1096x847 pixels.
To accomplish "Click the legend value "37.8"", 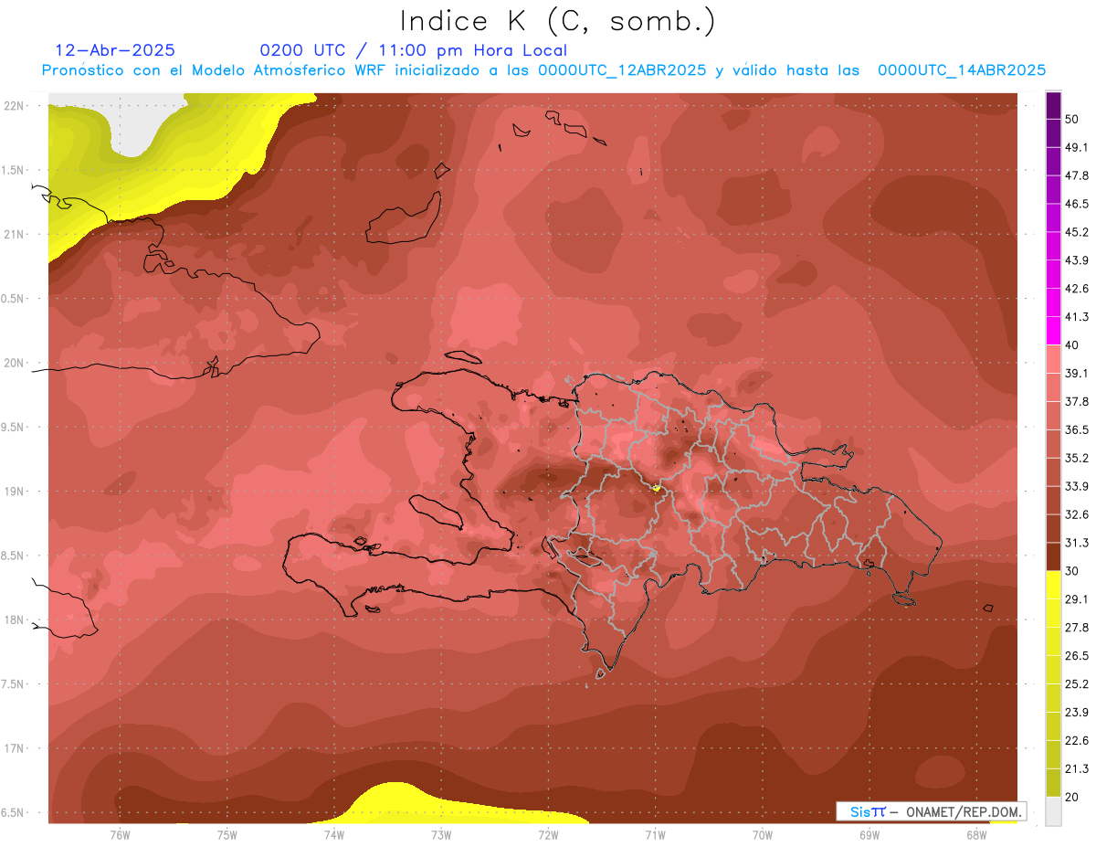I will [x=1077, y=402].
